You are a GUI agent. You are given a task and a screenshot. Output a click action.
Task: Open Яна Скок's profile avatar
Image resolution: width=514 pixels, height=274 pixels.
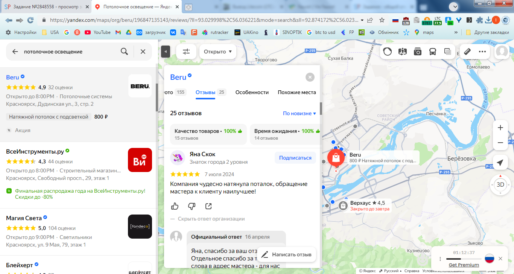tap(178, 158)
